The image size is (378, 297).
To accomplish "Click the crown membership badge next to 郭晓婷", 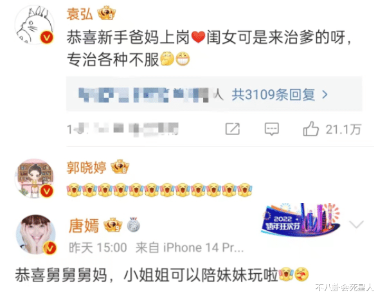I will click(x=120, y=167).
